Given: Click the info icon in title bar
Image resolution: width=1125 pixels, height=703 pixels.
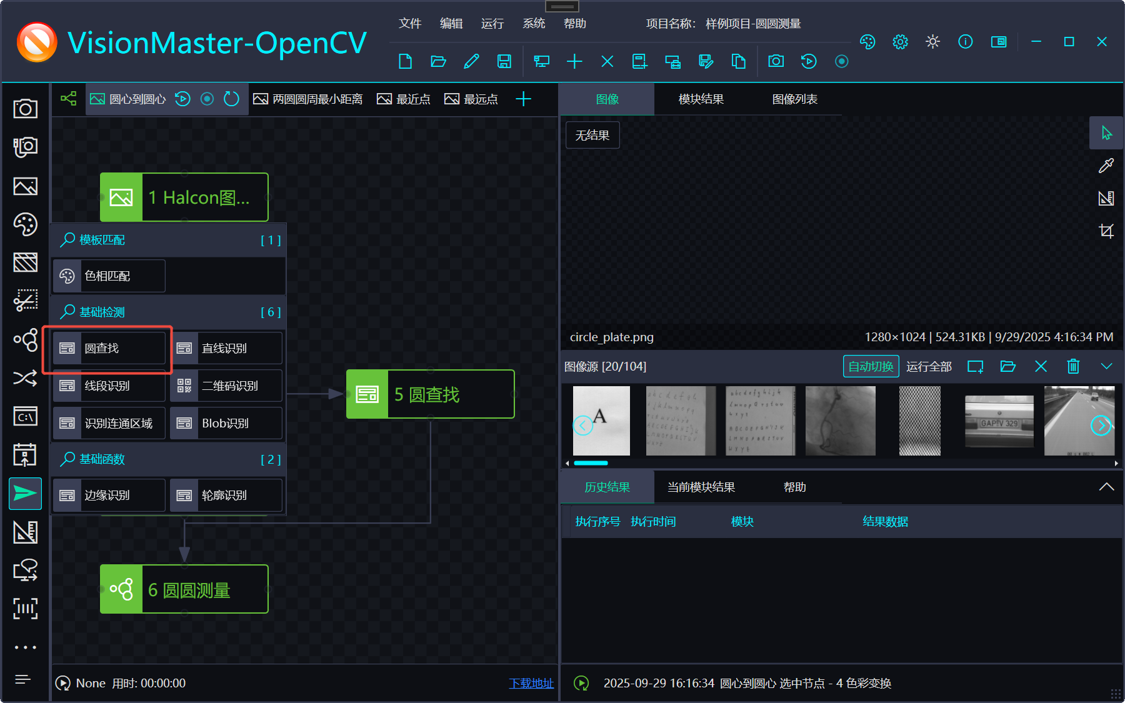Looking at the screenshot, I should [965, 42].
